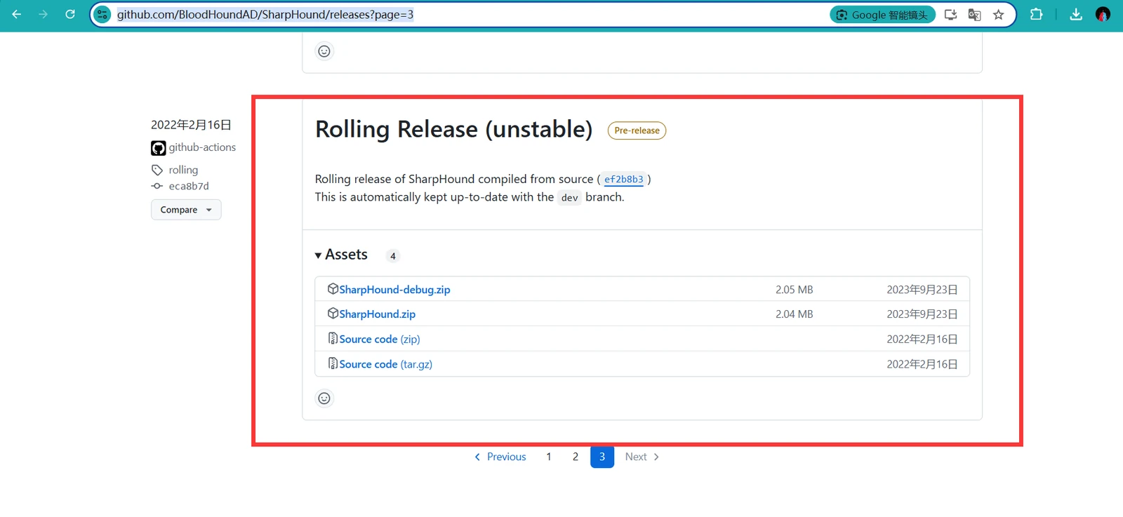Click the Pre-release badge
Screen dimensions: 1123x517
[637, 130]
